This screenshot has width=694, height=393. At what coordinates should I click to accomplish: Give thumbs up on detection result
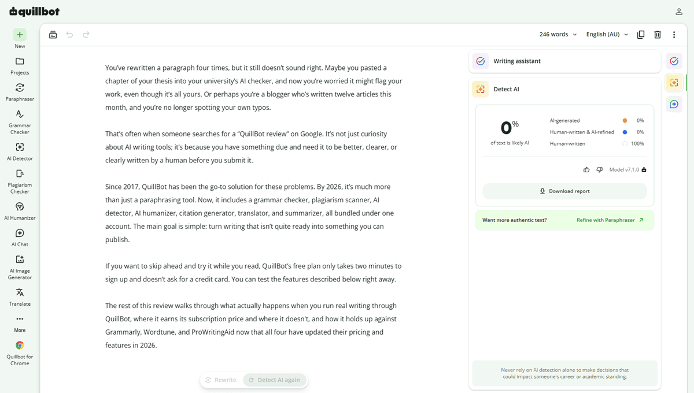[x=586, y=170]
